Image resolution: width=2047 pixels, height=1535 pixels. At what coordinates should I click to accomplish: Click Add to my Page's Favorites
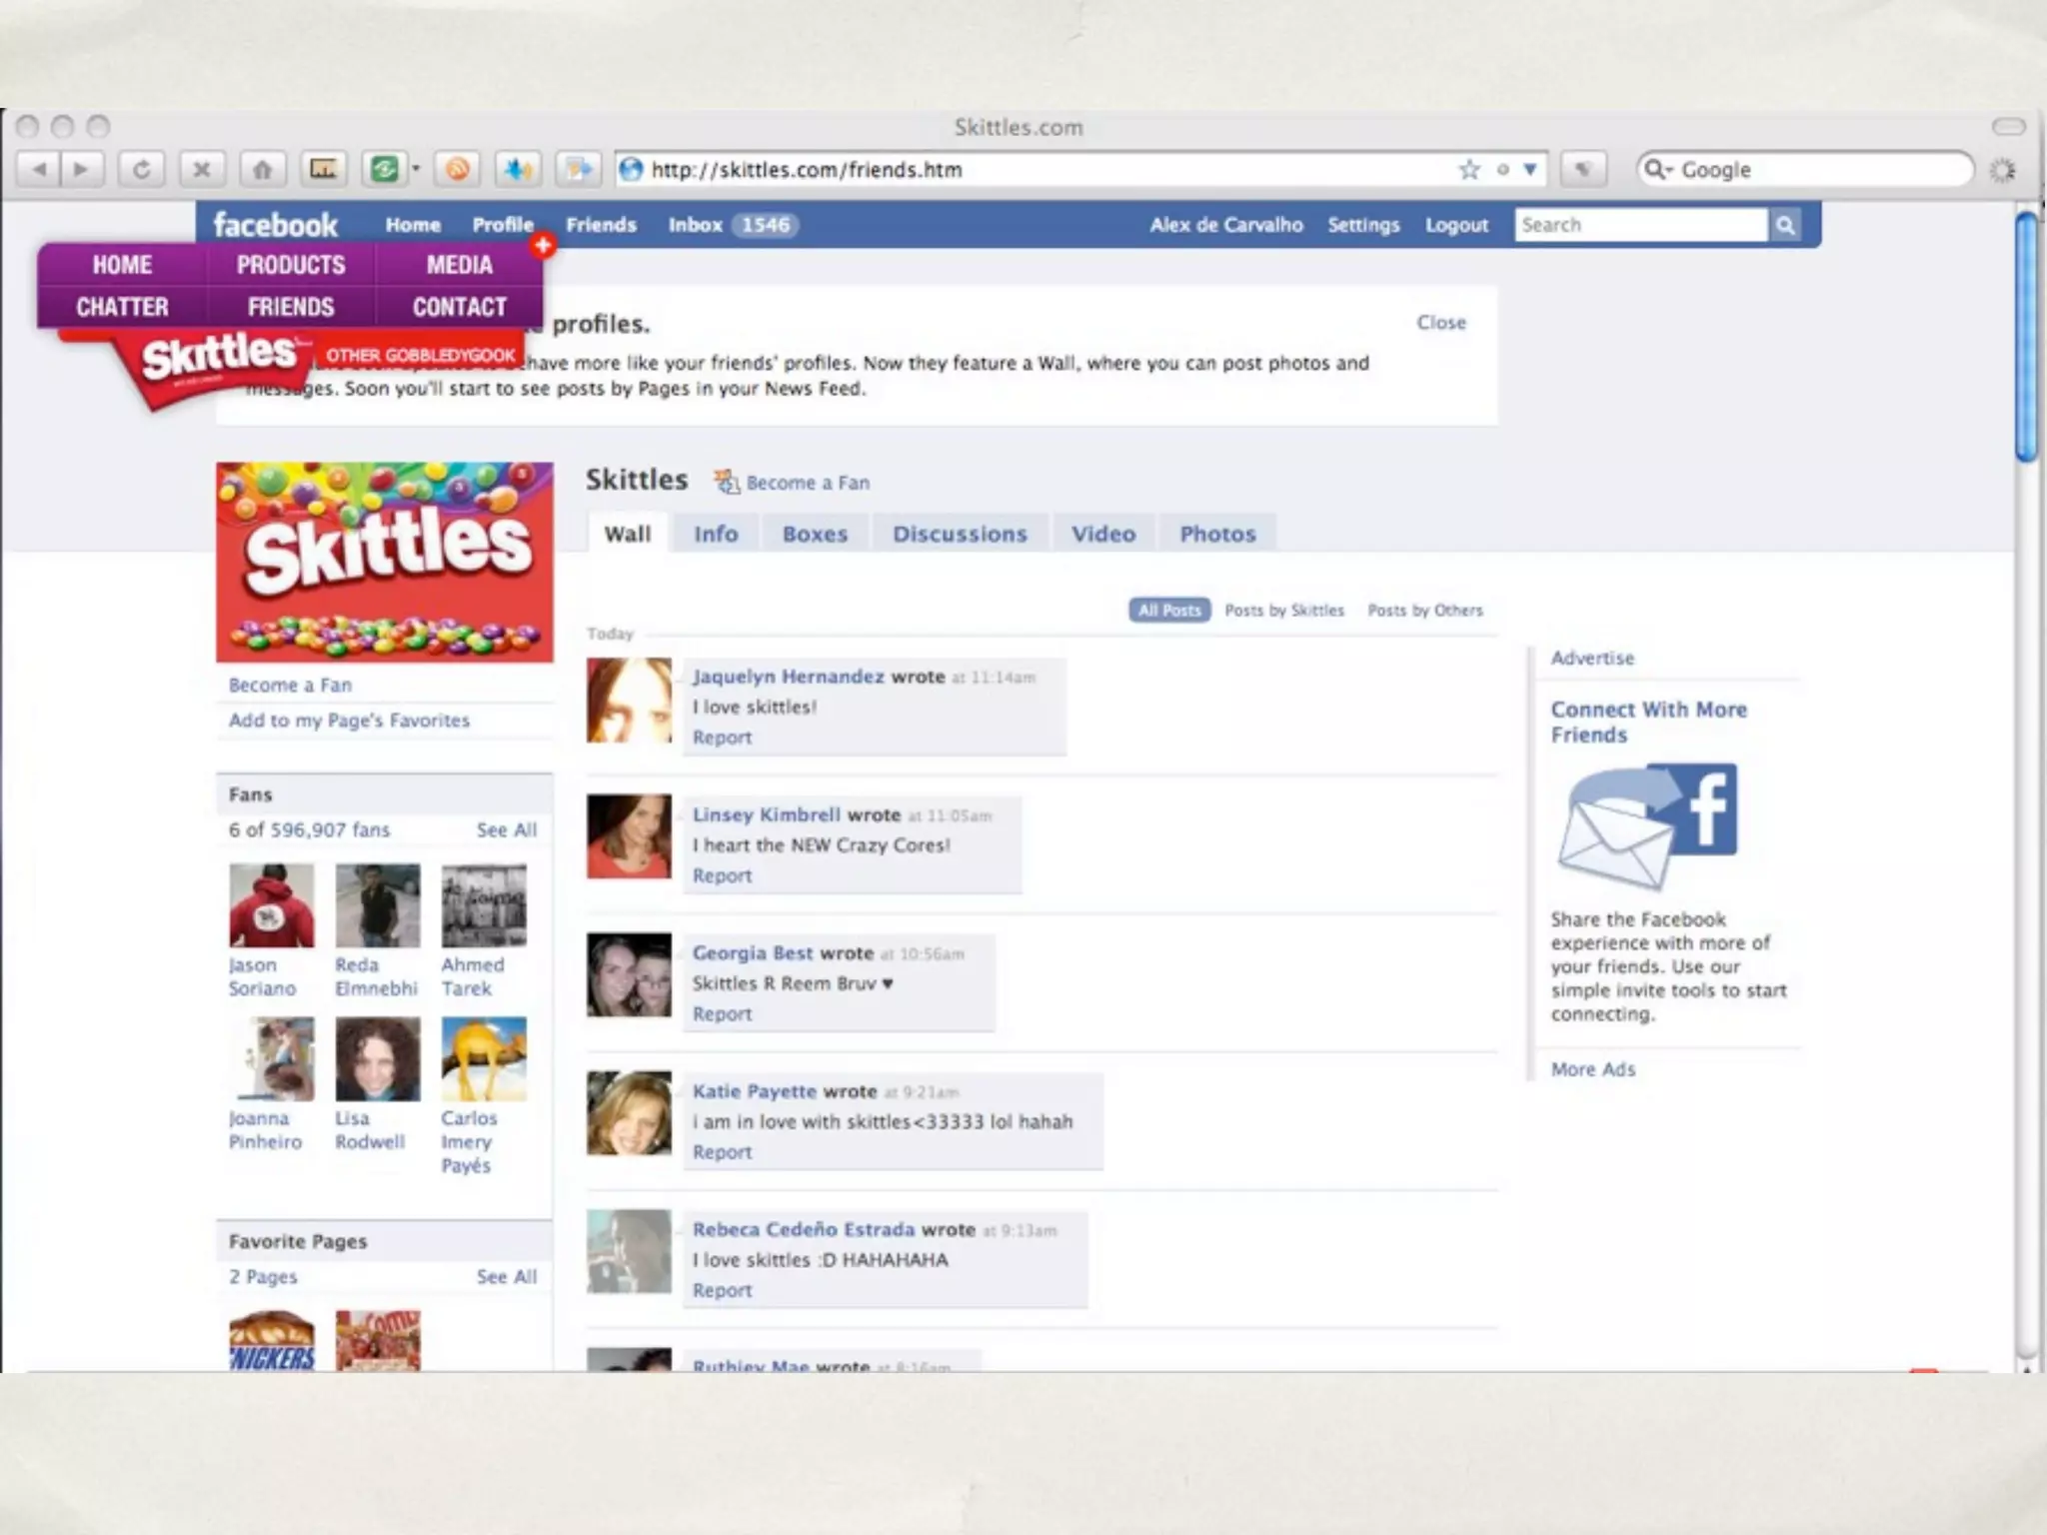click(x=349, y=720)
